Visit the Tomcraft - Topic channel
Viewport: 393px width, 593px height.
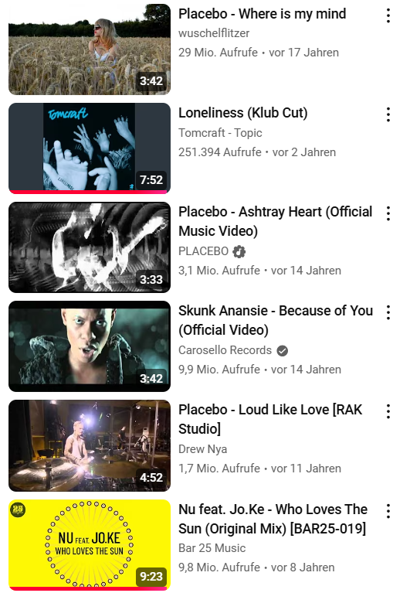[x=220, y=133]
